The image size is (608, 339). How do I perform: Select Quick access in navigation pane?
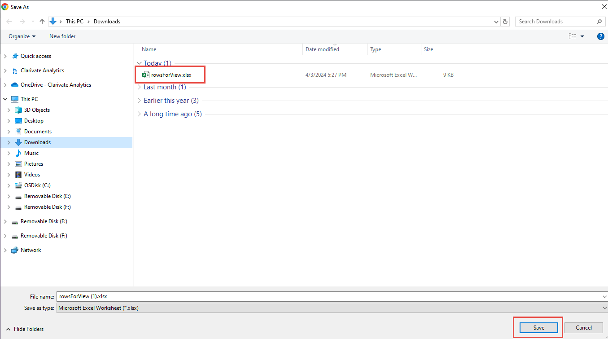click(36, 56)
